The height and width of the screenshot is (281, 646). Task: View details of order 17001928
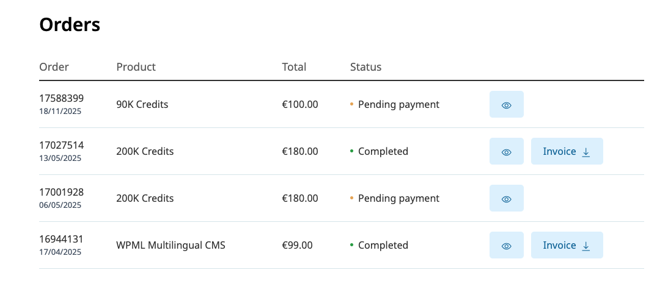point(506,199)
